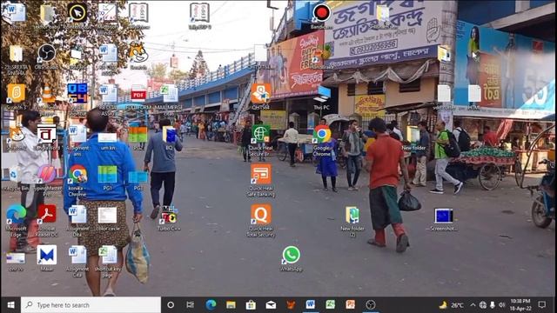Screen dimensions: 557x313
Task: Open the volume speaker tray control
Action: tap(501, 305)
